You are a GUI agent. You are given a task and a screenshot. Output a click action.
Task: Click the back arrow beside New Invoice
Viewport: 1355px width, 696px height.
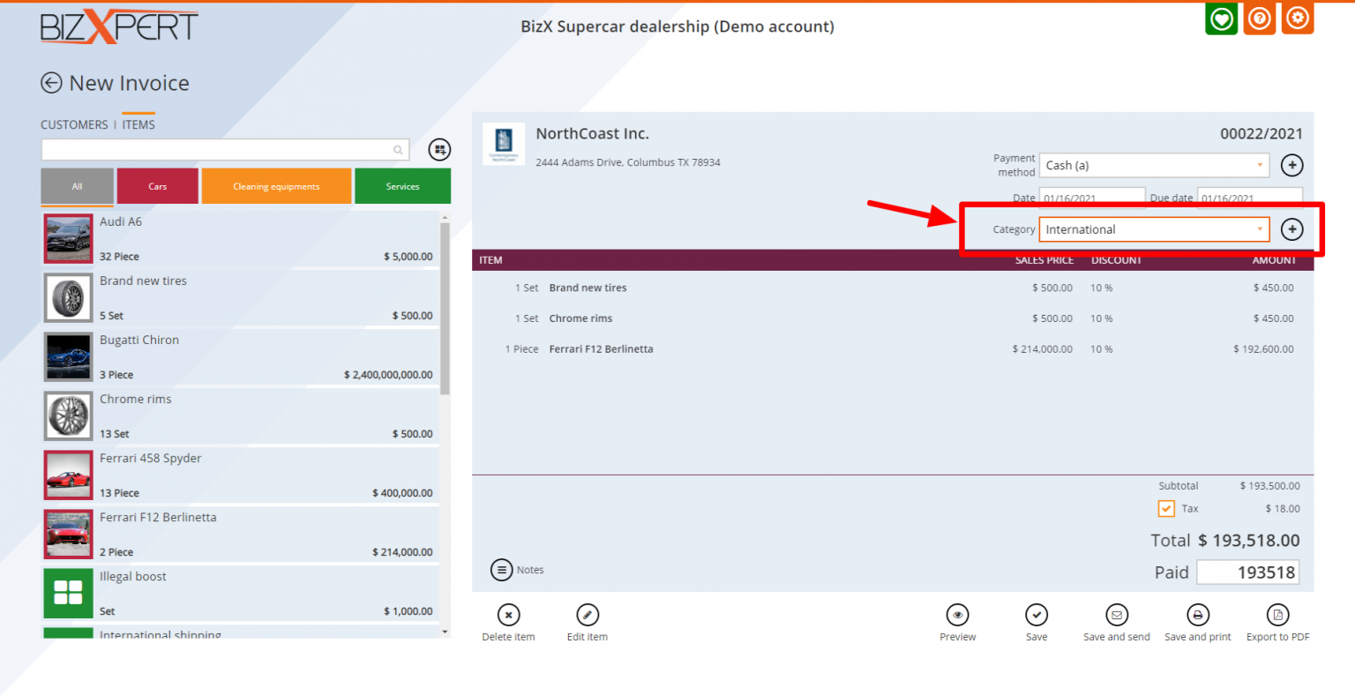pyautogui.click(x=51, y=83)
